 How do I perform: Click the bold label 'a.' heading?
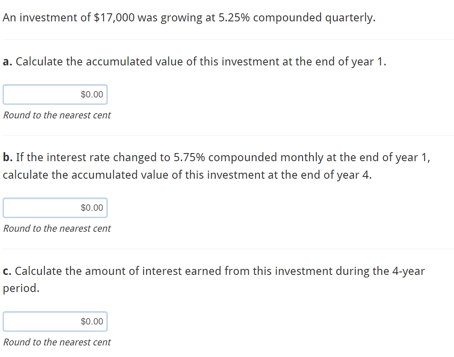[6, 62]
